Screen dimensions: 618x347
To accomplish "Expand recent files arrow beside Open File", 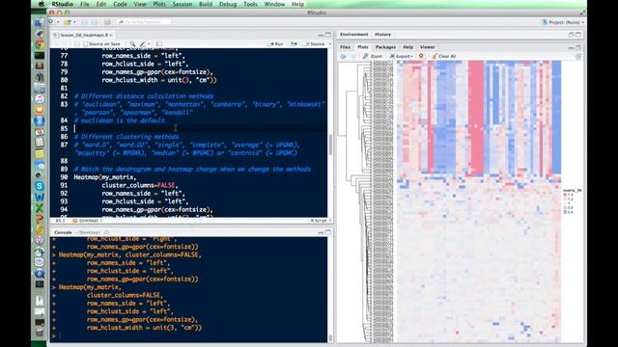I will [74, 22].
